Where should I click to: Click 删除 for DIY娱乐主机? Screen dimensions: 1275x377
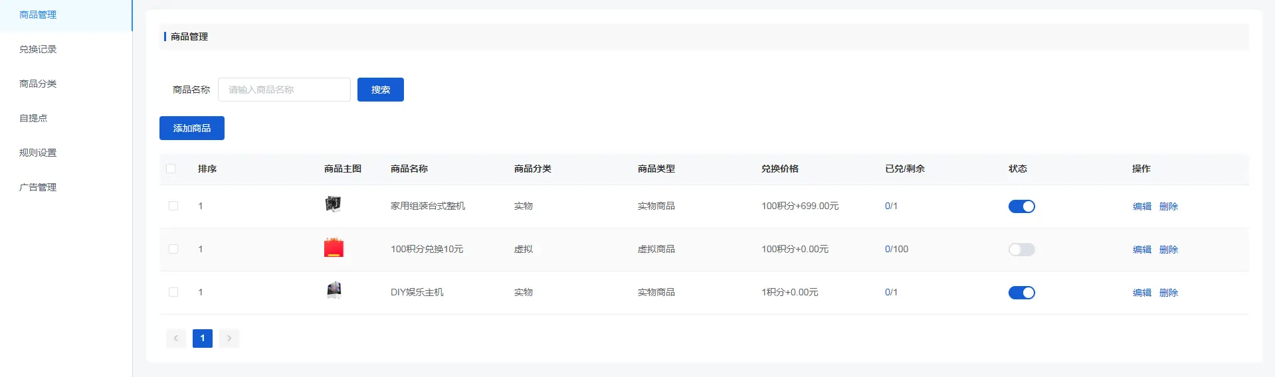(1169, 293)
